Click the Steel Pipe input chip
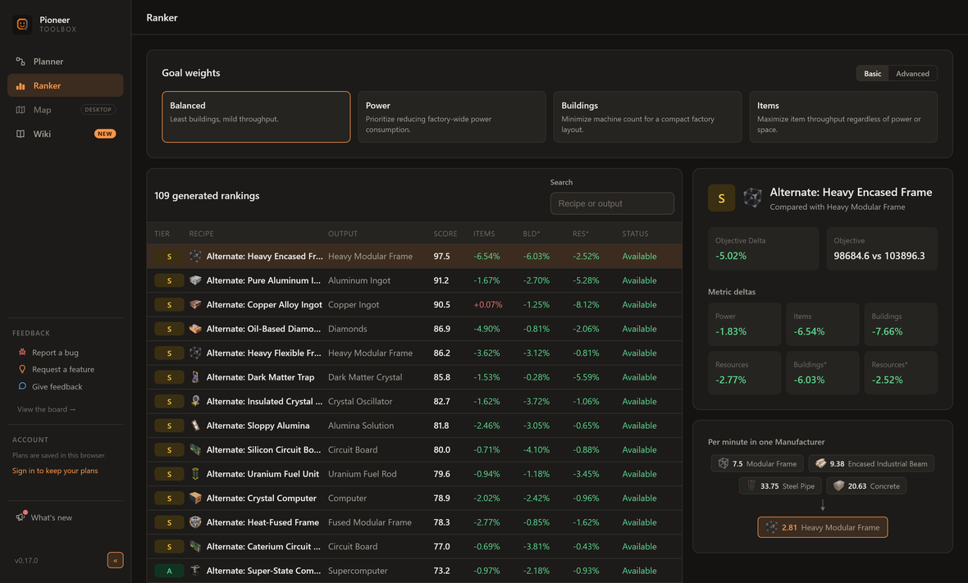The height and width of the screenshot is (583, 968). (780, 485)
